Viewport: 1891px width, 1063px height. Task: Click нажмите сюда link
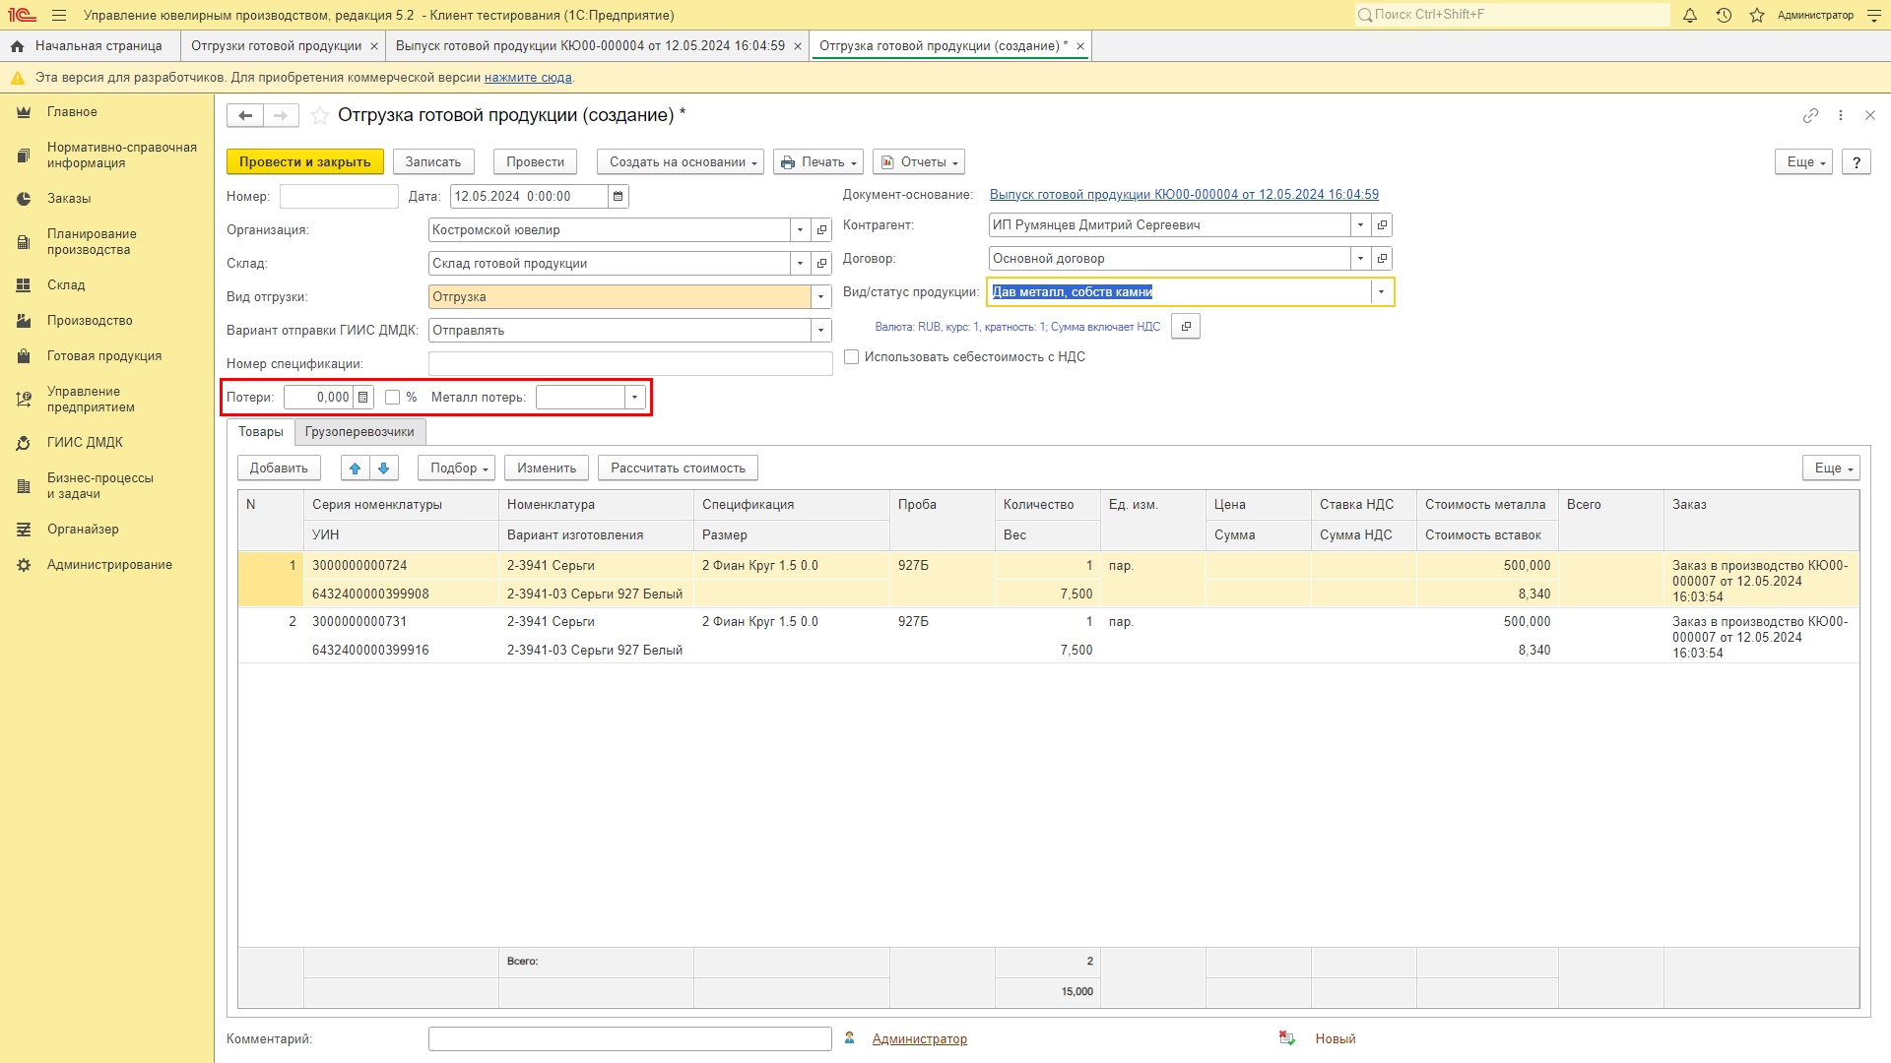[x=528, y=78]
